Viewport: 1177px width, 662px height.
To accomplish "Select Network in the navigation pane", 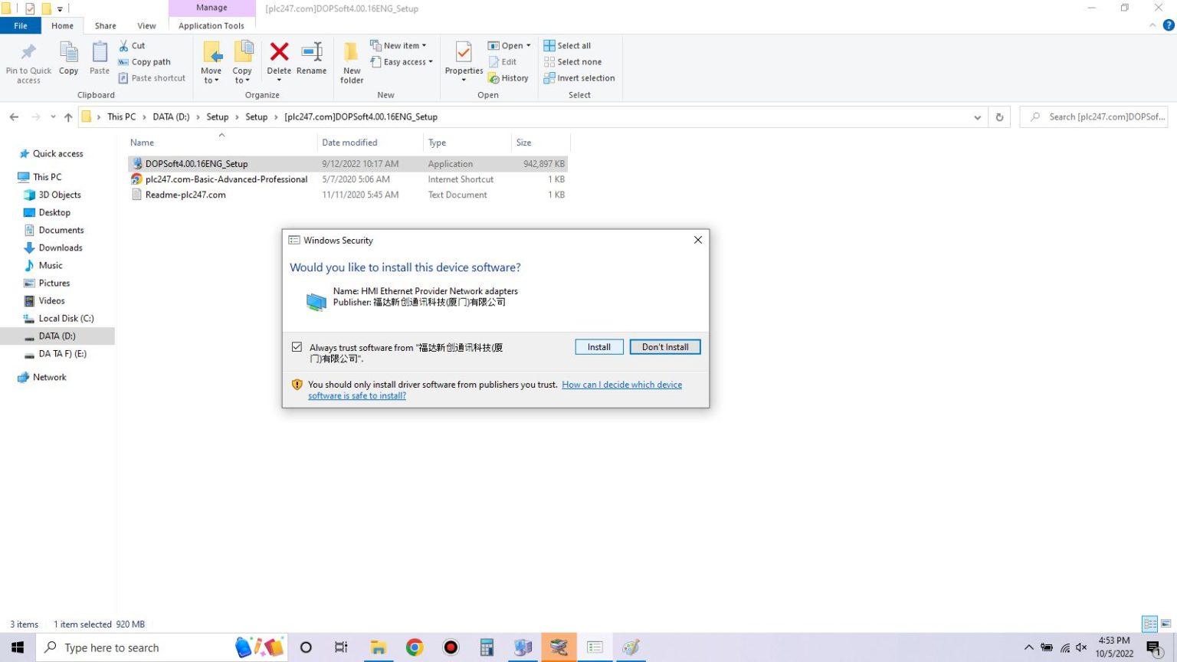I will [x=49, y=377].
